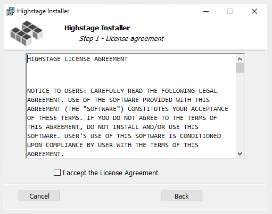Click the "I accept the License Agreement" label text
The height and width of the screenshot is (214, 272).
tap(110, 173)
